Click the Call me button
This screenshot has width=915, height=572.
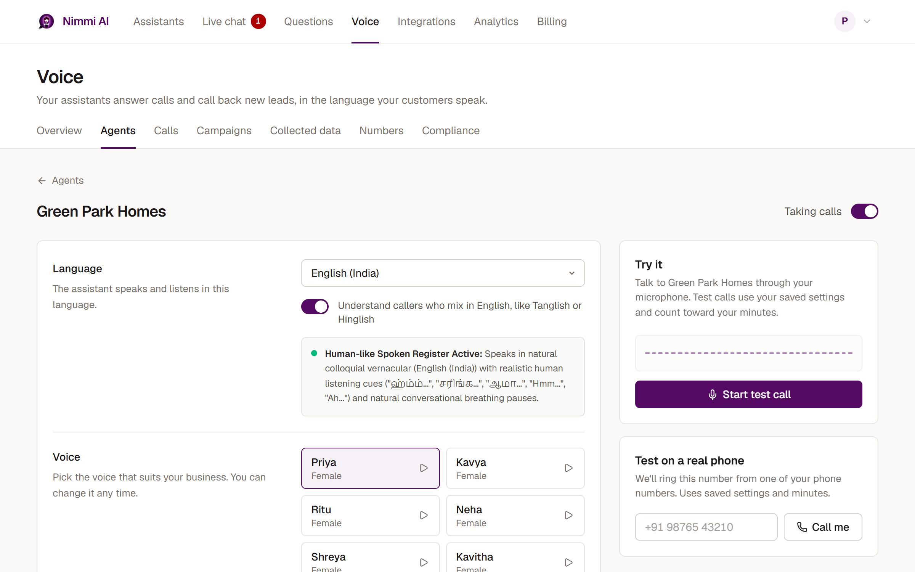[823, 527]
